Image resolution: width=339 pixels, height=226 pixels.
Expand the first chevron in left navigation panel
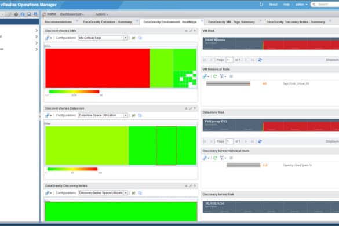point(37,31)
